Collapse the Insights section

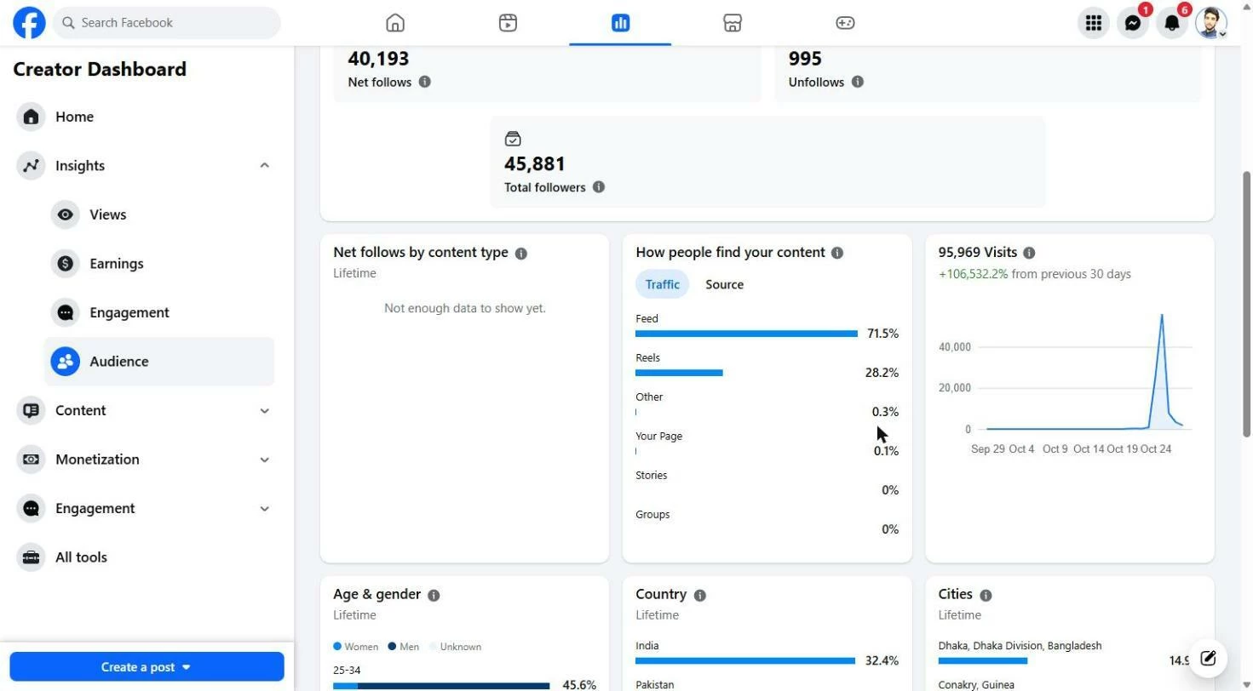point(265,165)
